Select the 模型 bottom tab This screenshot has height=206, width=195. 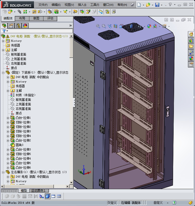click(x=24, y=190)
